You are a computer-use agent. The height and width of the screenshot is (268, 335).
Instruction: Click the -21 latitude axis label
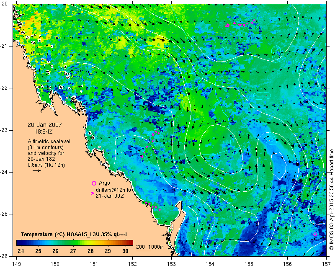tap(4, 46)
